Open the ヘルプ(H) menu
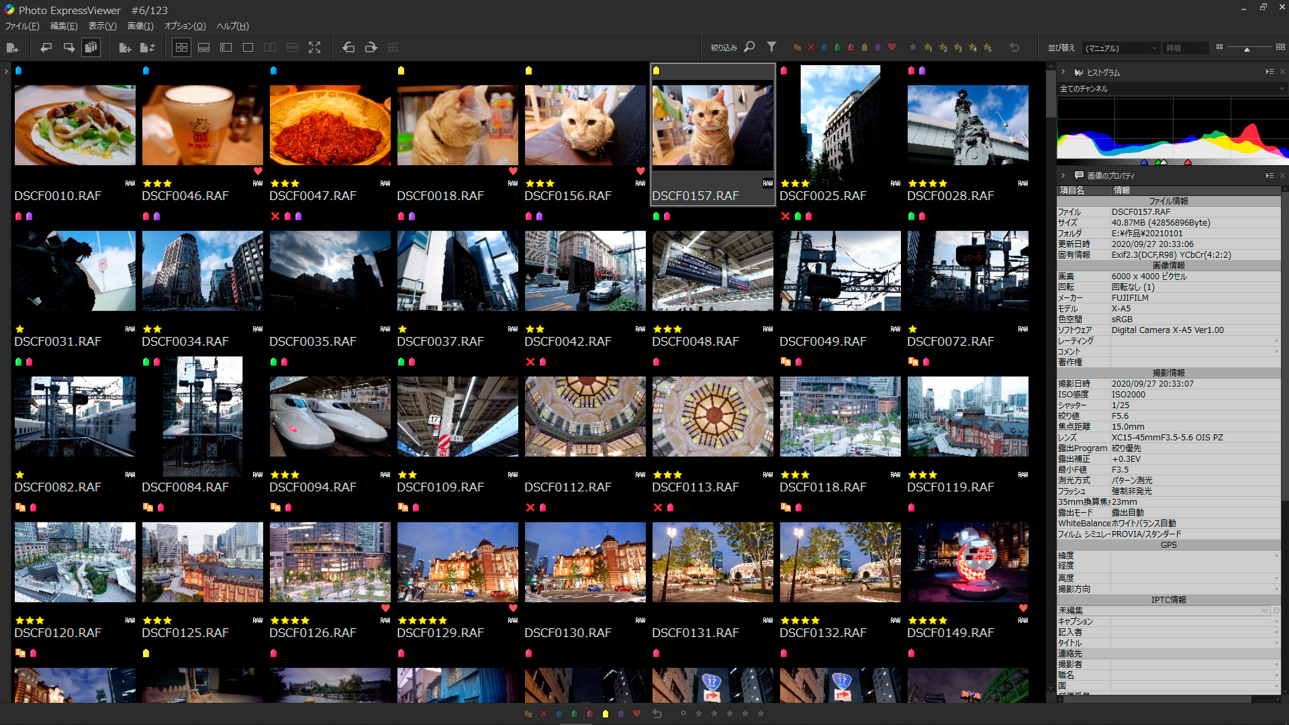The image size is (1289, 725). point(232,26)
